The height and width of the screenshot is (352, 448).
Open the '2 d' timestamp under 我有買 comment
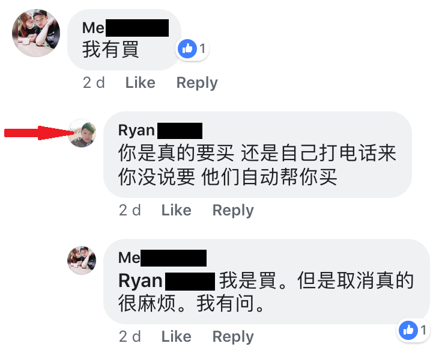94,82
